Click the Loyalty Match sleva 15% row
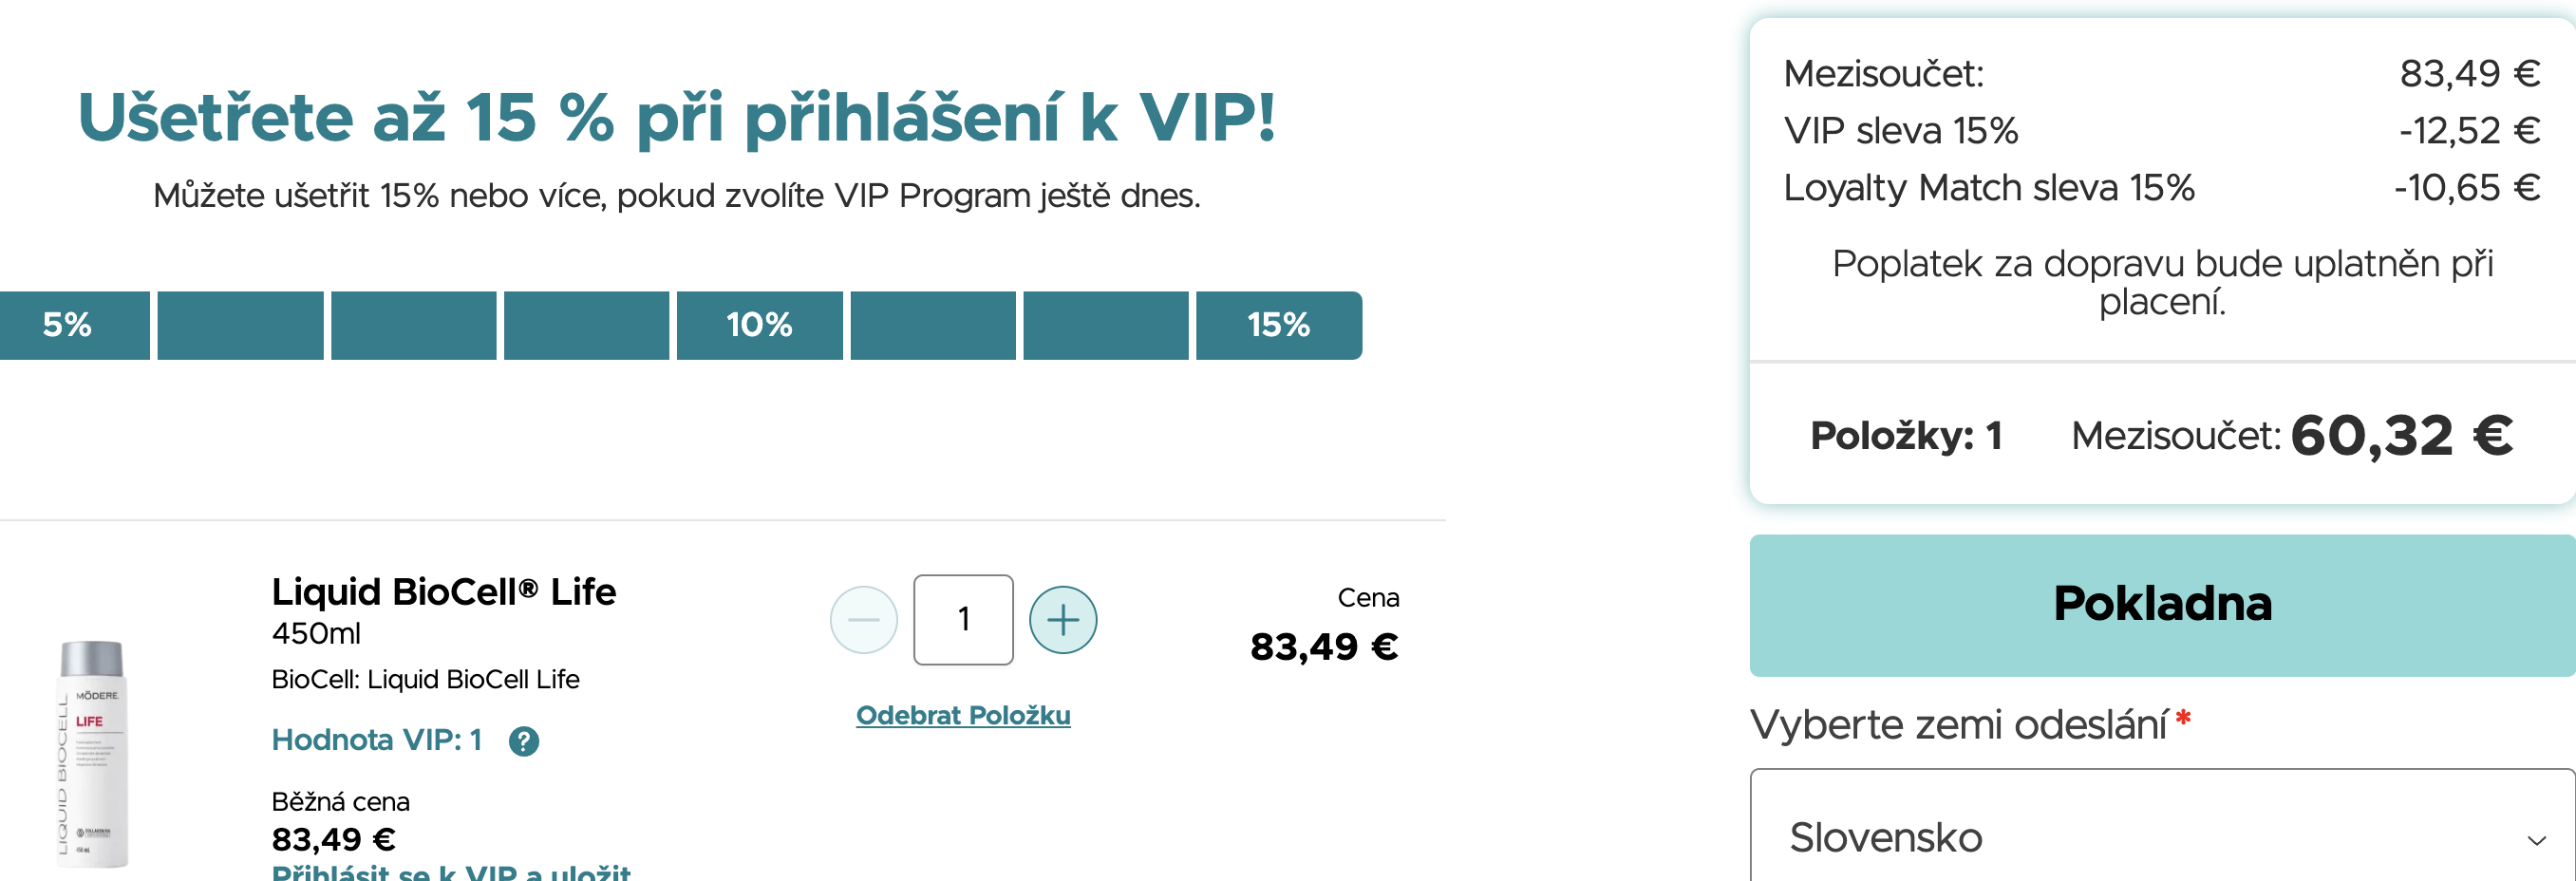 2162,188
